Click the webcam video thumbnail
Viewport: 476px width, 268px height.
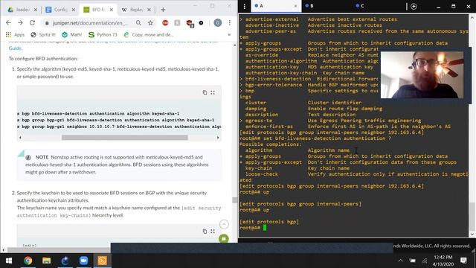(x=422, y=74)
